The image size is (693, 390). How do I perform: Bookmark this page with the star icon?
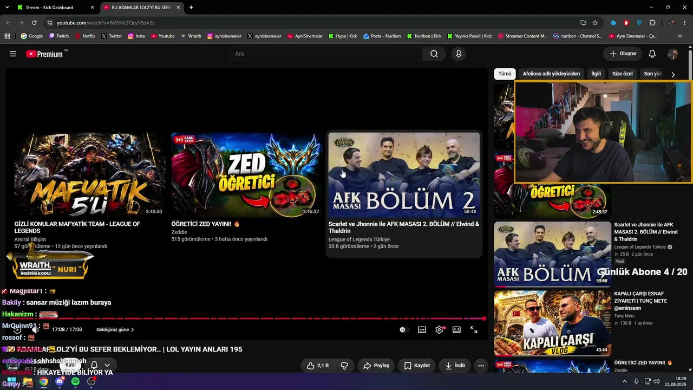(x=595, y=23)
